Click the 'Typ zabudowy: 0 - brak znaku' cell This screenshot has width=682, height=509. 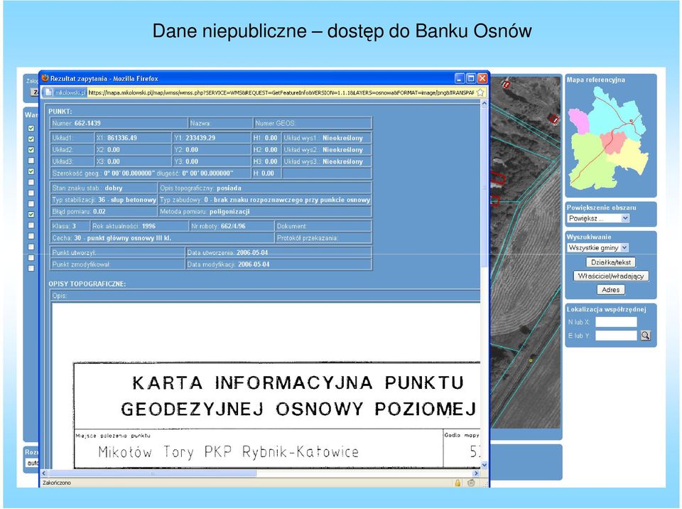(265, 200)
